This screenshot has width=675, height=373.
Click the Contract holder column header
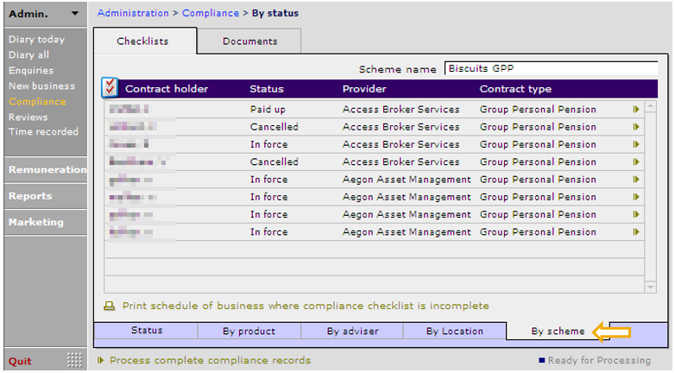(x=167, y=89)
